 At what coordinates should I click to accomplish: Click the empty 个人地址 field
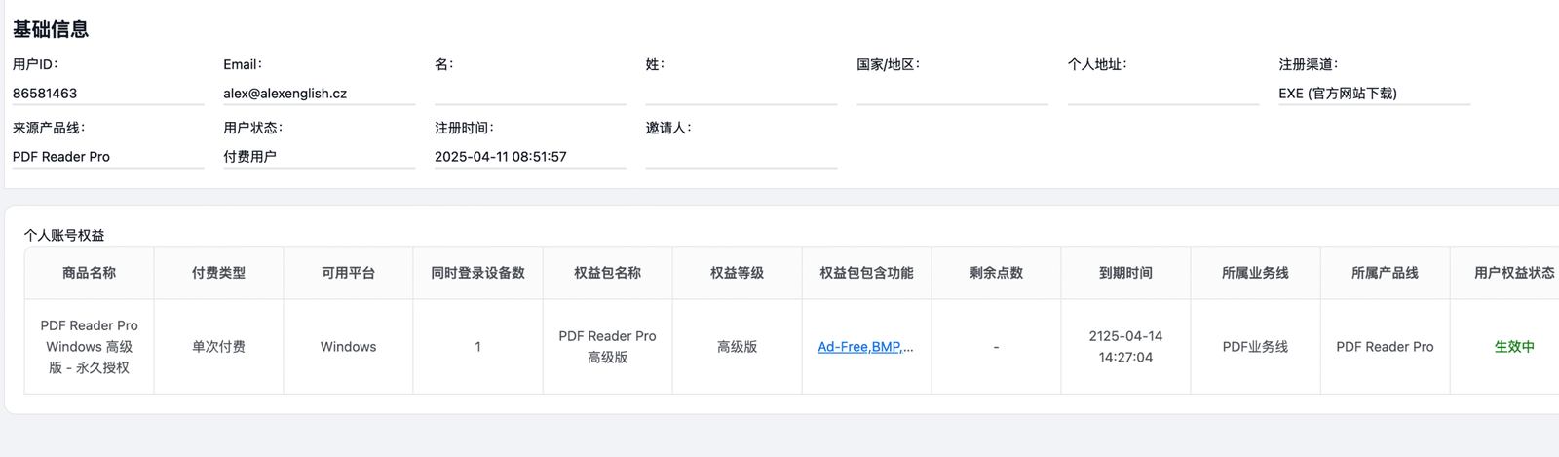coord(1163,94)
